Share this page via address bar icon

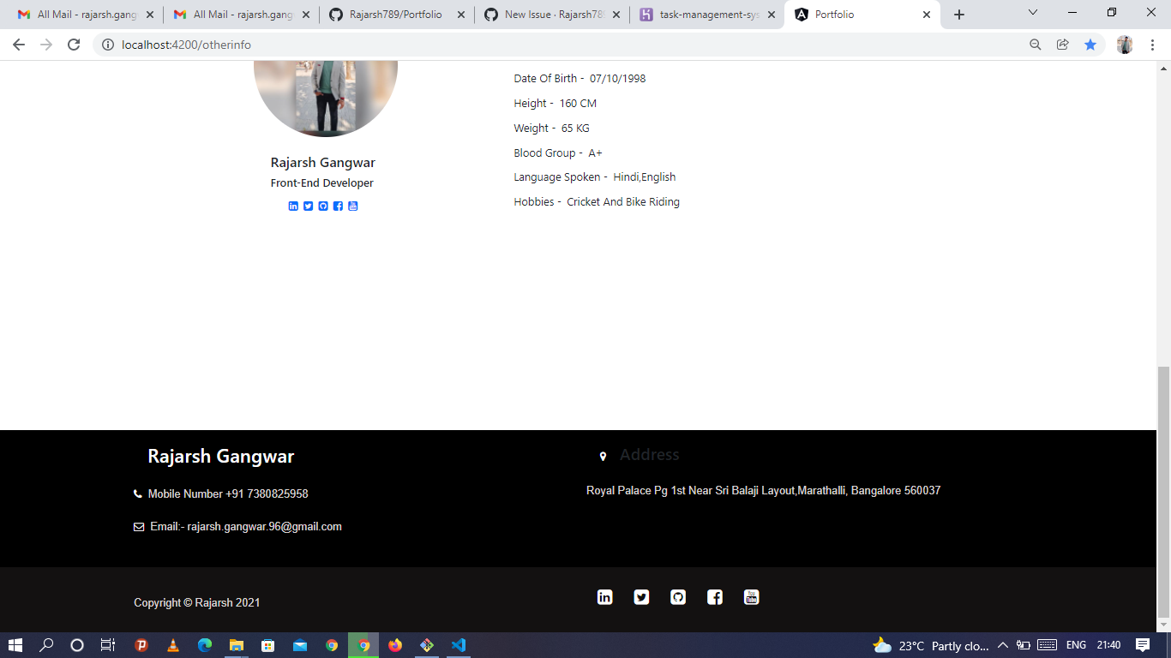1063,45
